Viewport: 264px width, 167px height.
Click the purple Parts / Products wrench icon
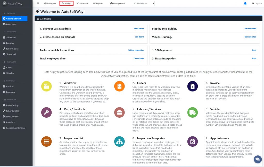46,113
